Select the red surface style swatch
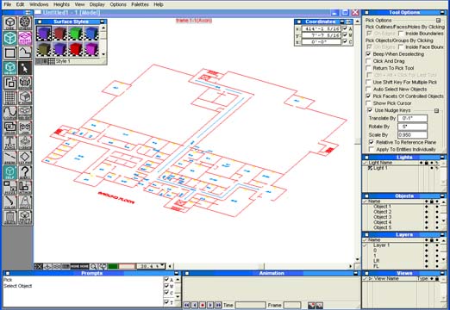This screenshot has height=310, width=450. [x=76, y=49]
